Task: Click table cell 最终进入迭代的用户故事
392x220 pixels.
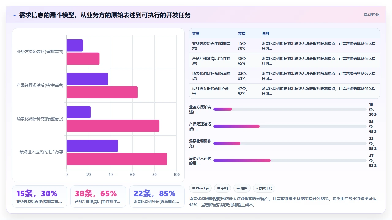Action: coord(212,91)
